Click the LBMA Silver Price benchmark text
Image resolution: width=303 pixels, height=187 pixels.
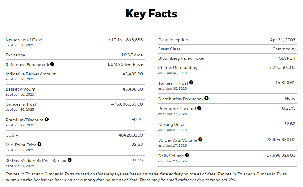[125, 64]
